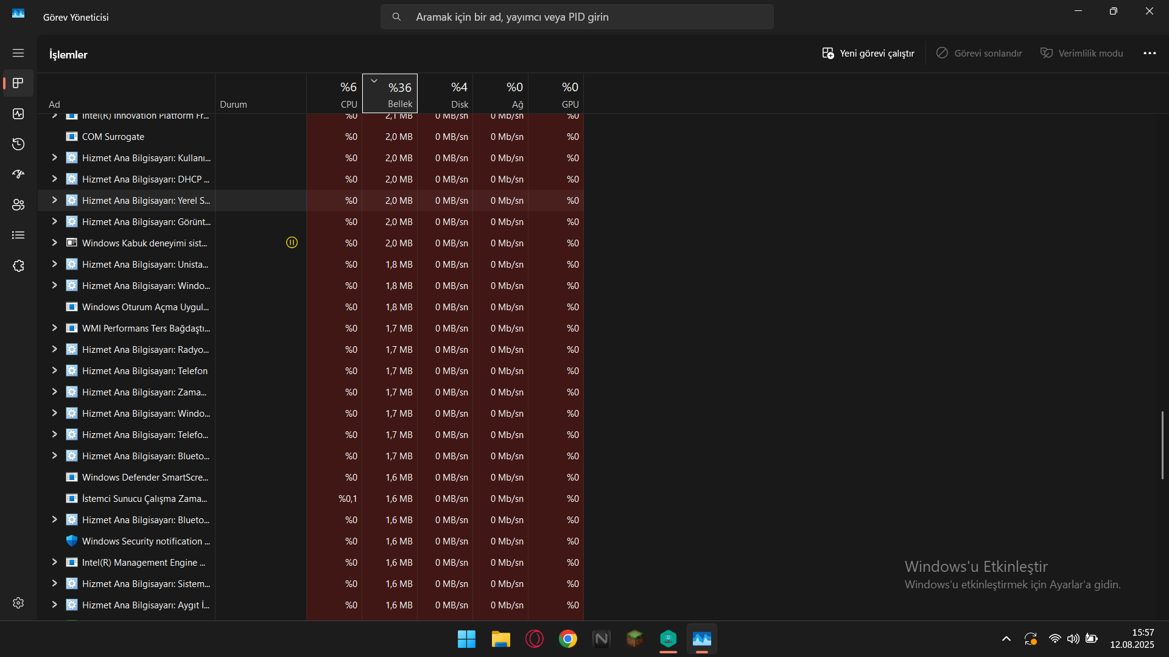Sort by the CPU column header
The image size is (1169, 657).
[x=334, y=94]
